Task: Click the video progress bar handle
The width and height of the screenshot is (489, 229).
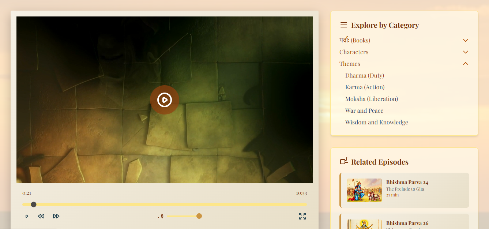Action: tap(34, 204)
